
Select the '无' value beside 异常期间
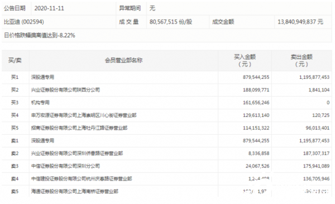152,8
